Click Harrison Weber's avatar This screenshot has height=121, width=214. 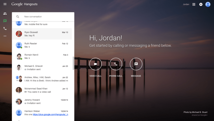click(x=19, y=113)
